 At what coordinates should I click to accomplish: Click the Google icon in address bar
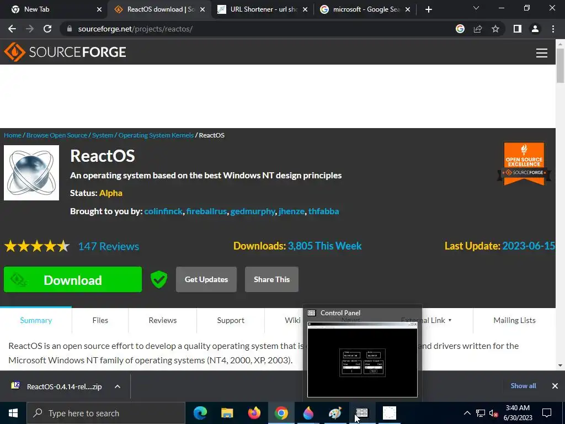tap(460, 29)
